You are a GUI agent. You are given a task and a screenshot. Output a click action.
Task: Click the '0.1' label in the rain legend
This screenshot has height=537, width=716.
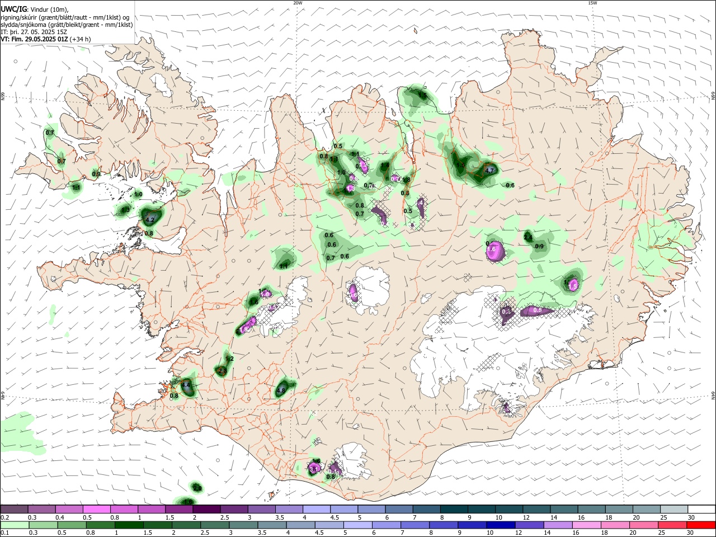[4, 533]
